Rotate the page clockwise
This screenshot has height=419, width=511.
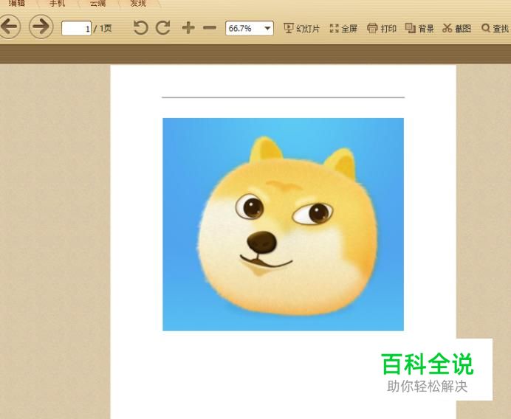tap(163, 28)
